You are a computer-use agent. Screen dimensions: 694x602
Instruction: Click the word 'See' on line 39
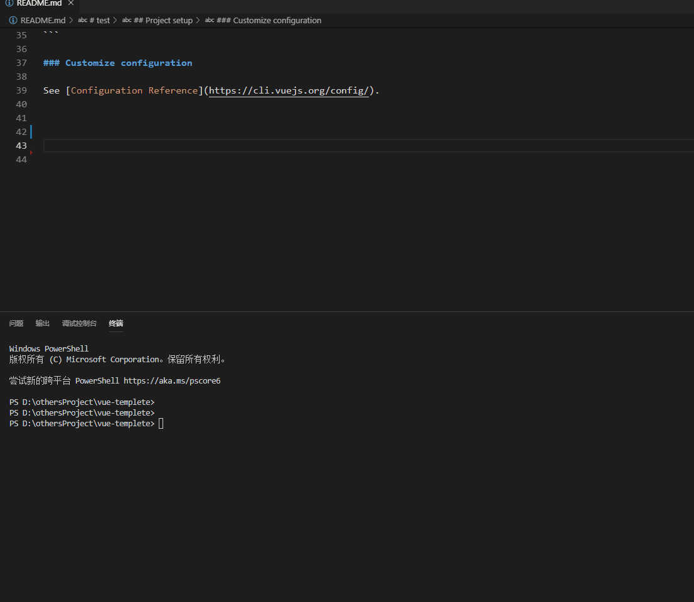coord(51,91)
